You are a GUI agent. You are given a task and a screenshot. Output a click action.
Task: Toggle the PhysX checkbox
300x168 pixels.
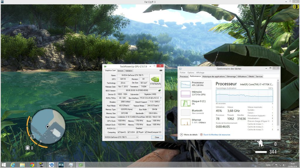pos(137,132)
